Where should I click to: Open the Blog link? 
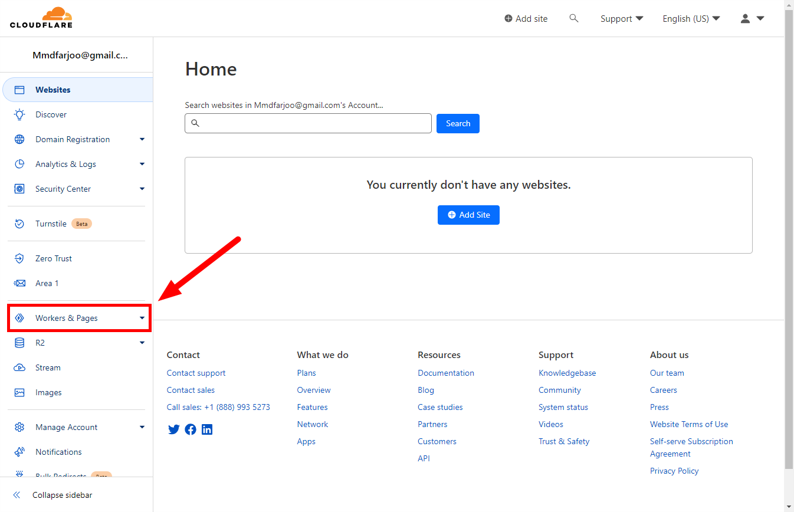(x=426, y=390)
